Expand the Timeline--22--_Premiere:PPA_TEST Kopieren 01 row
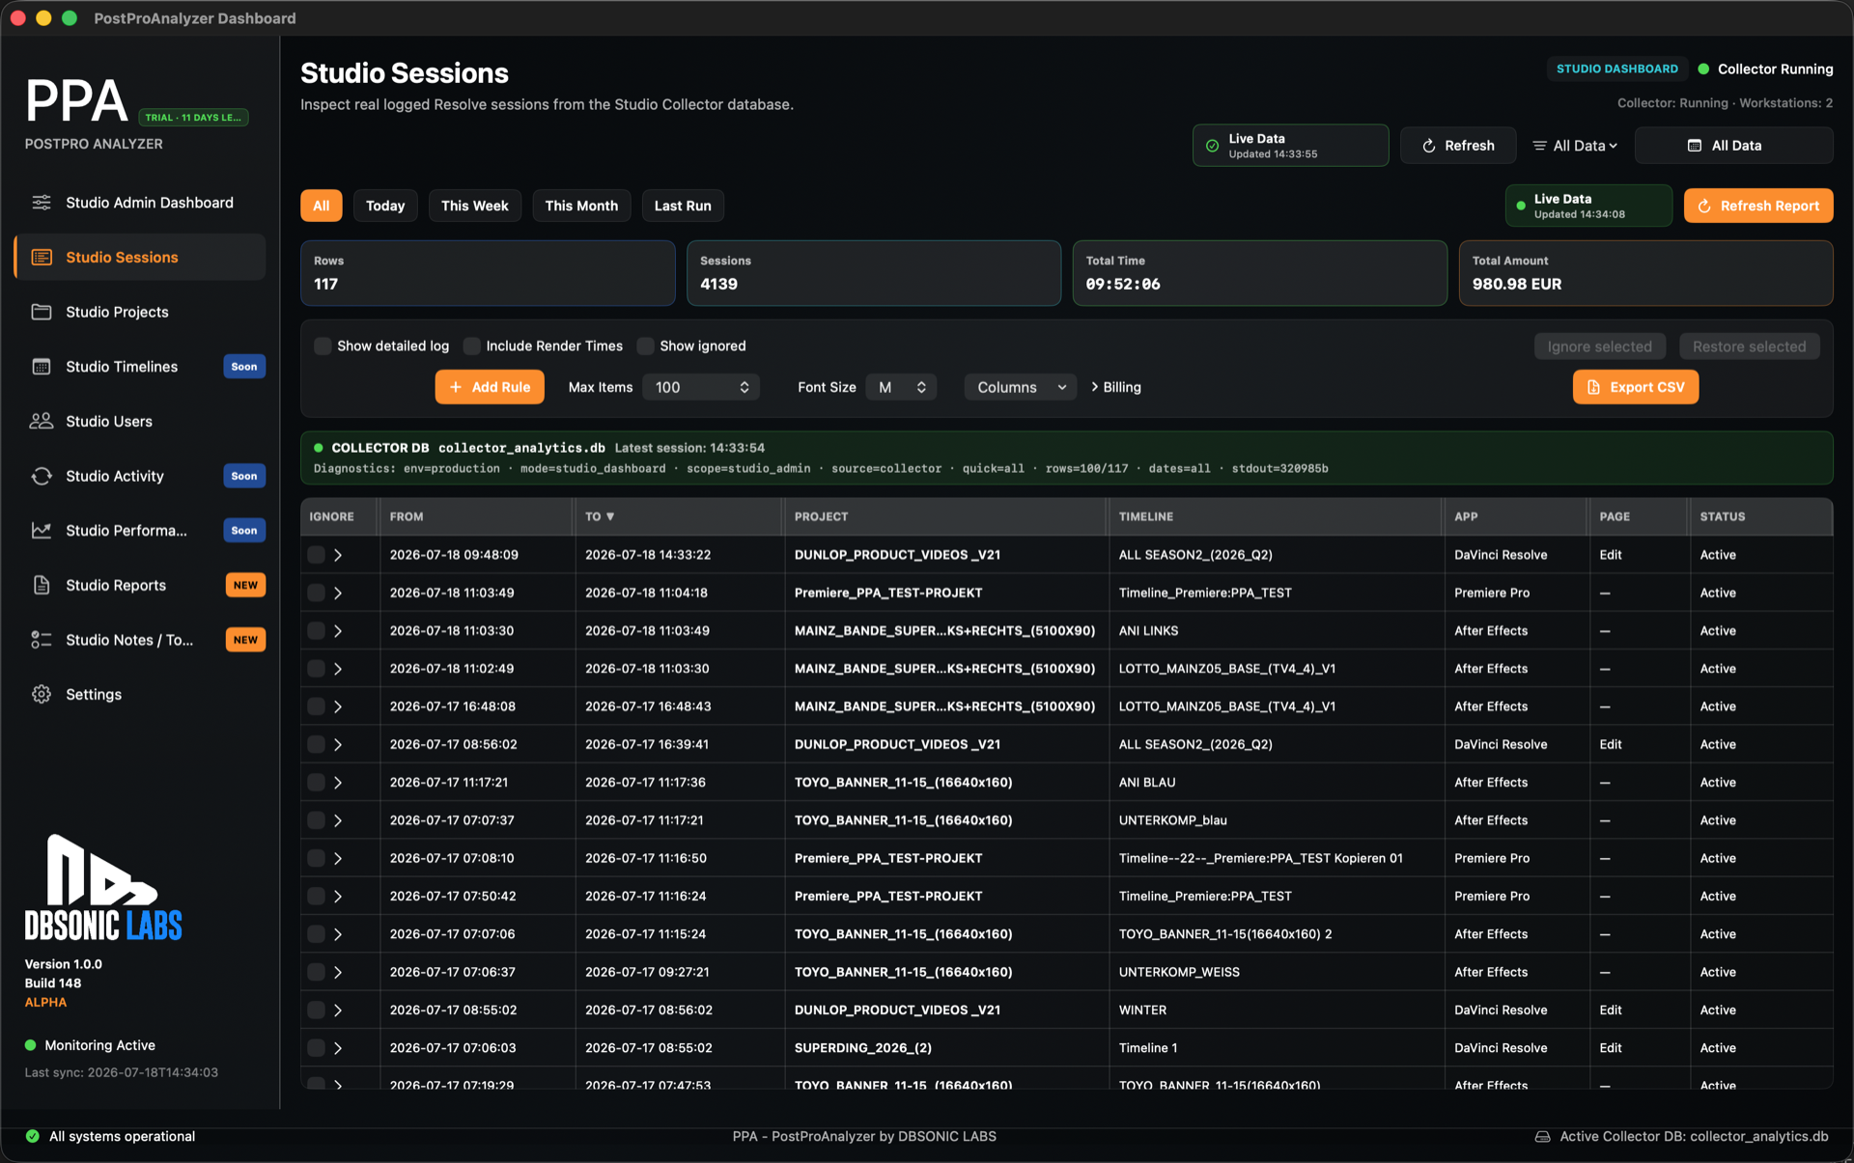 338,858
